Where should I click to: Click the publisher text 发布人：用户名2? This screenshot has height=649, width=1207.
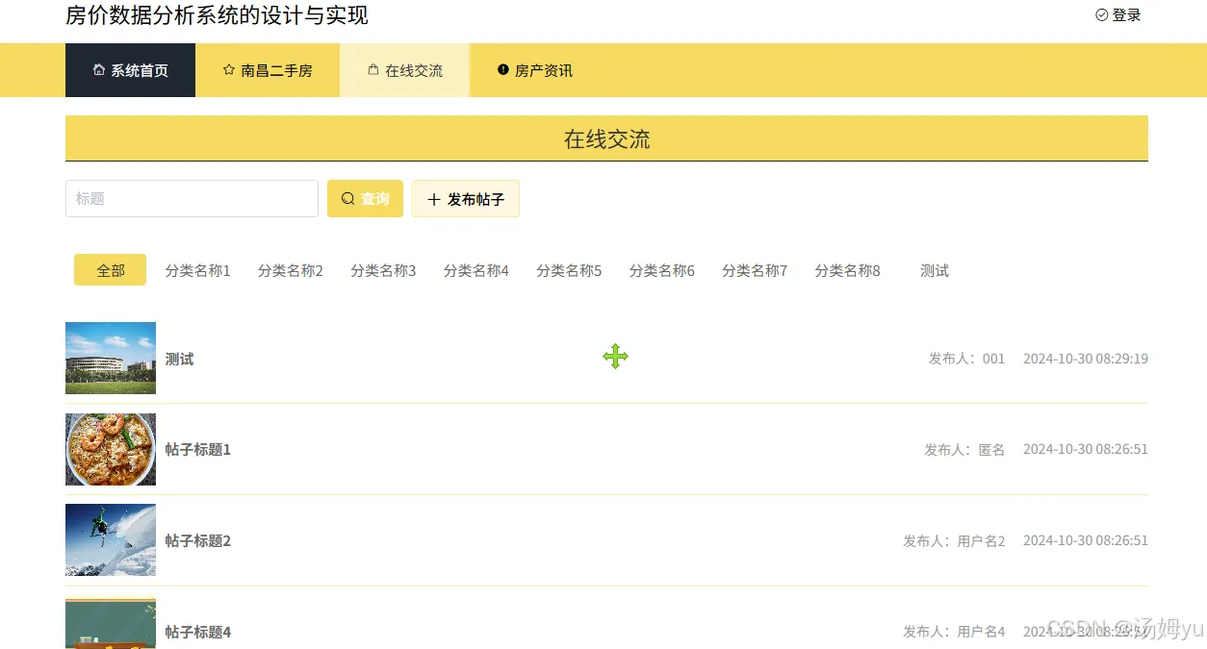954,541
